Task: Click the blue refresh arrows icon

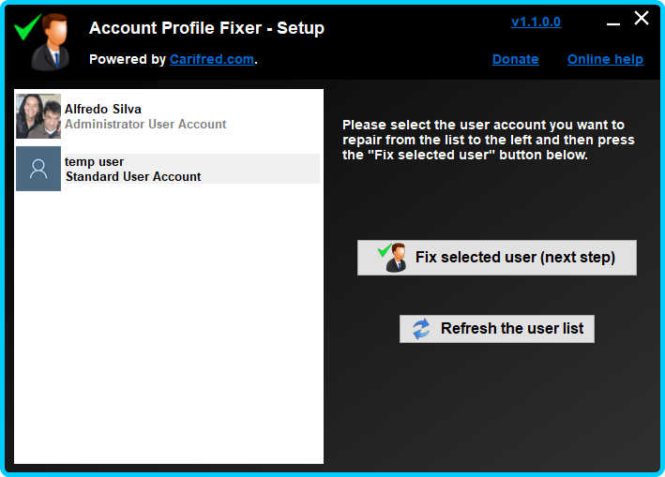Action: 421,328
